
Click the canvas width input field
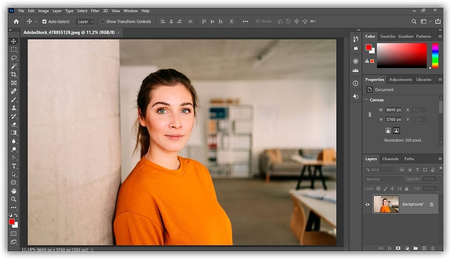pyautogui.click(x=393, y=110)
